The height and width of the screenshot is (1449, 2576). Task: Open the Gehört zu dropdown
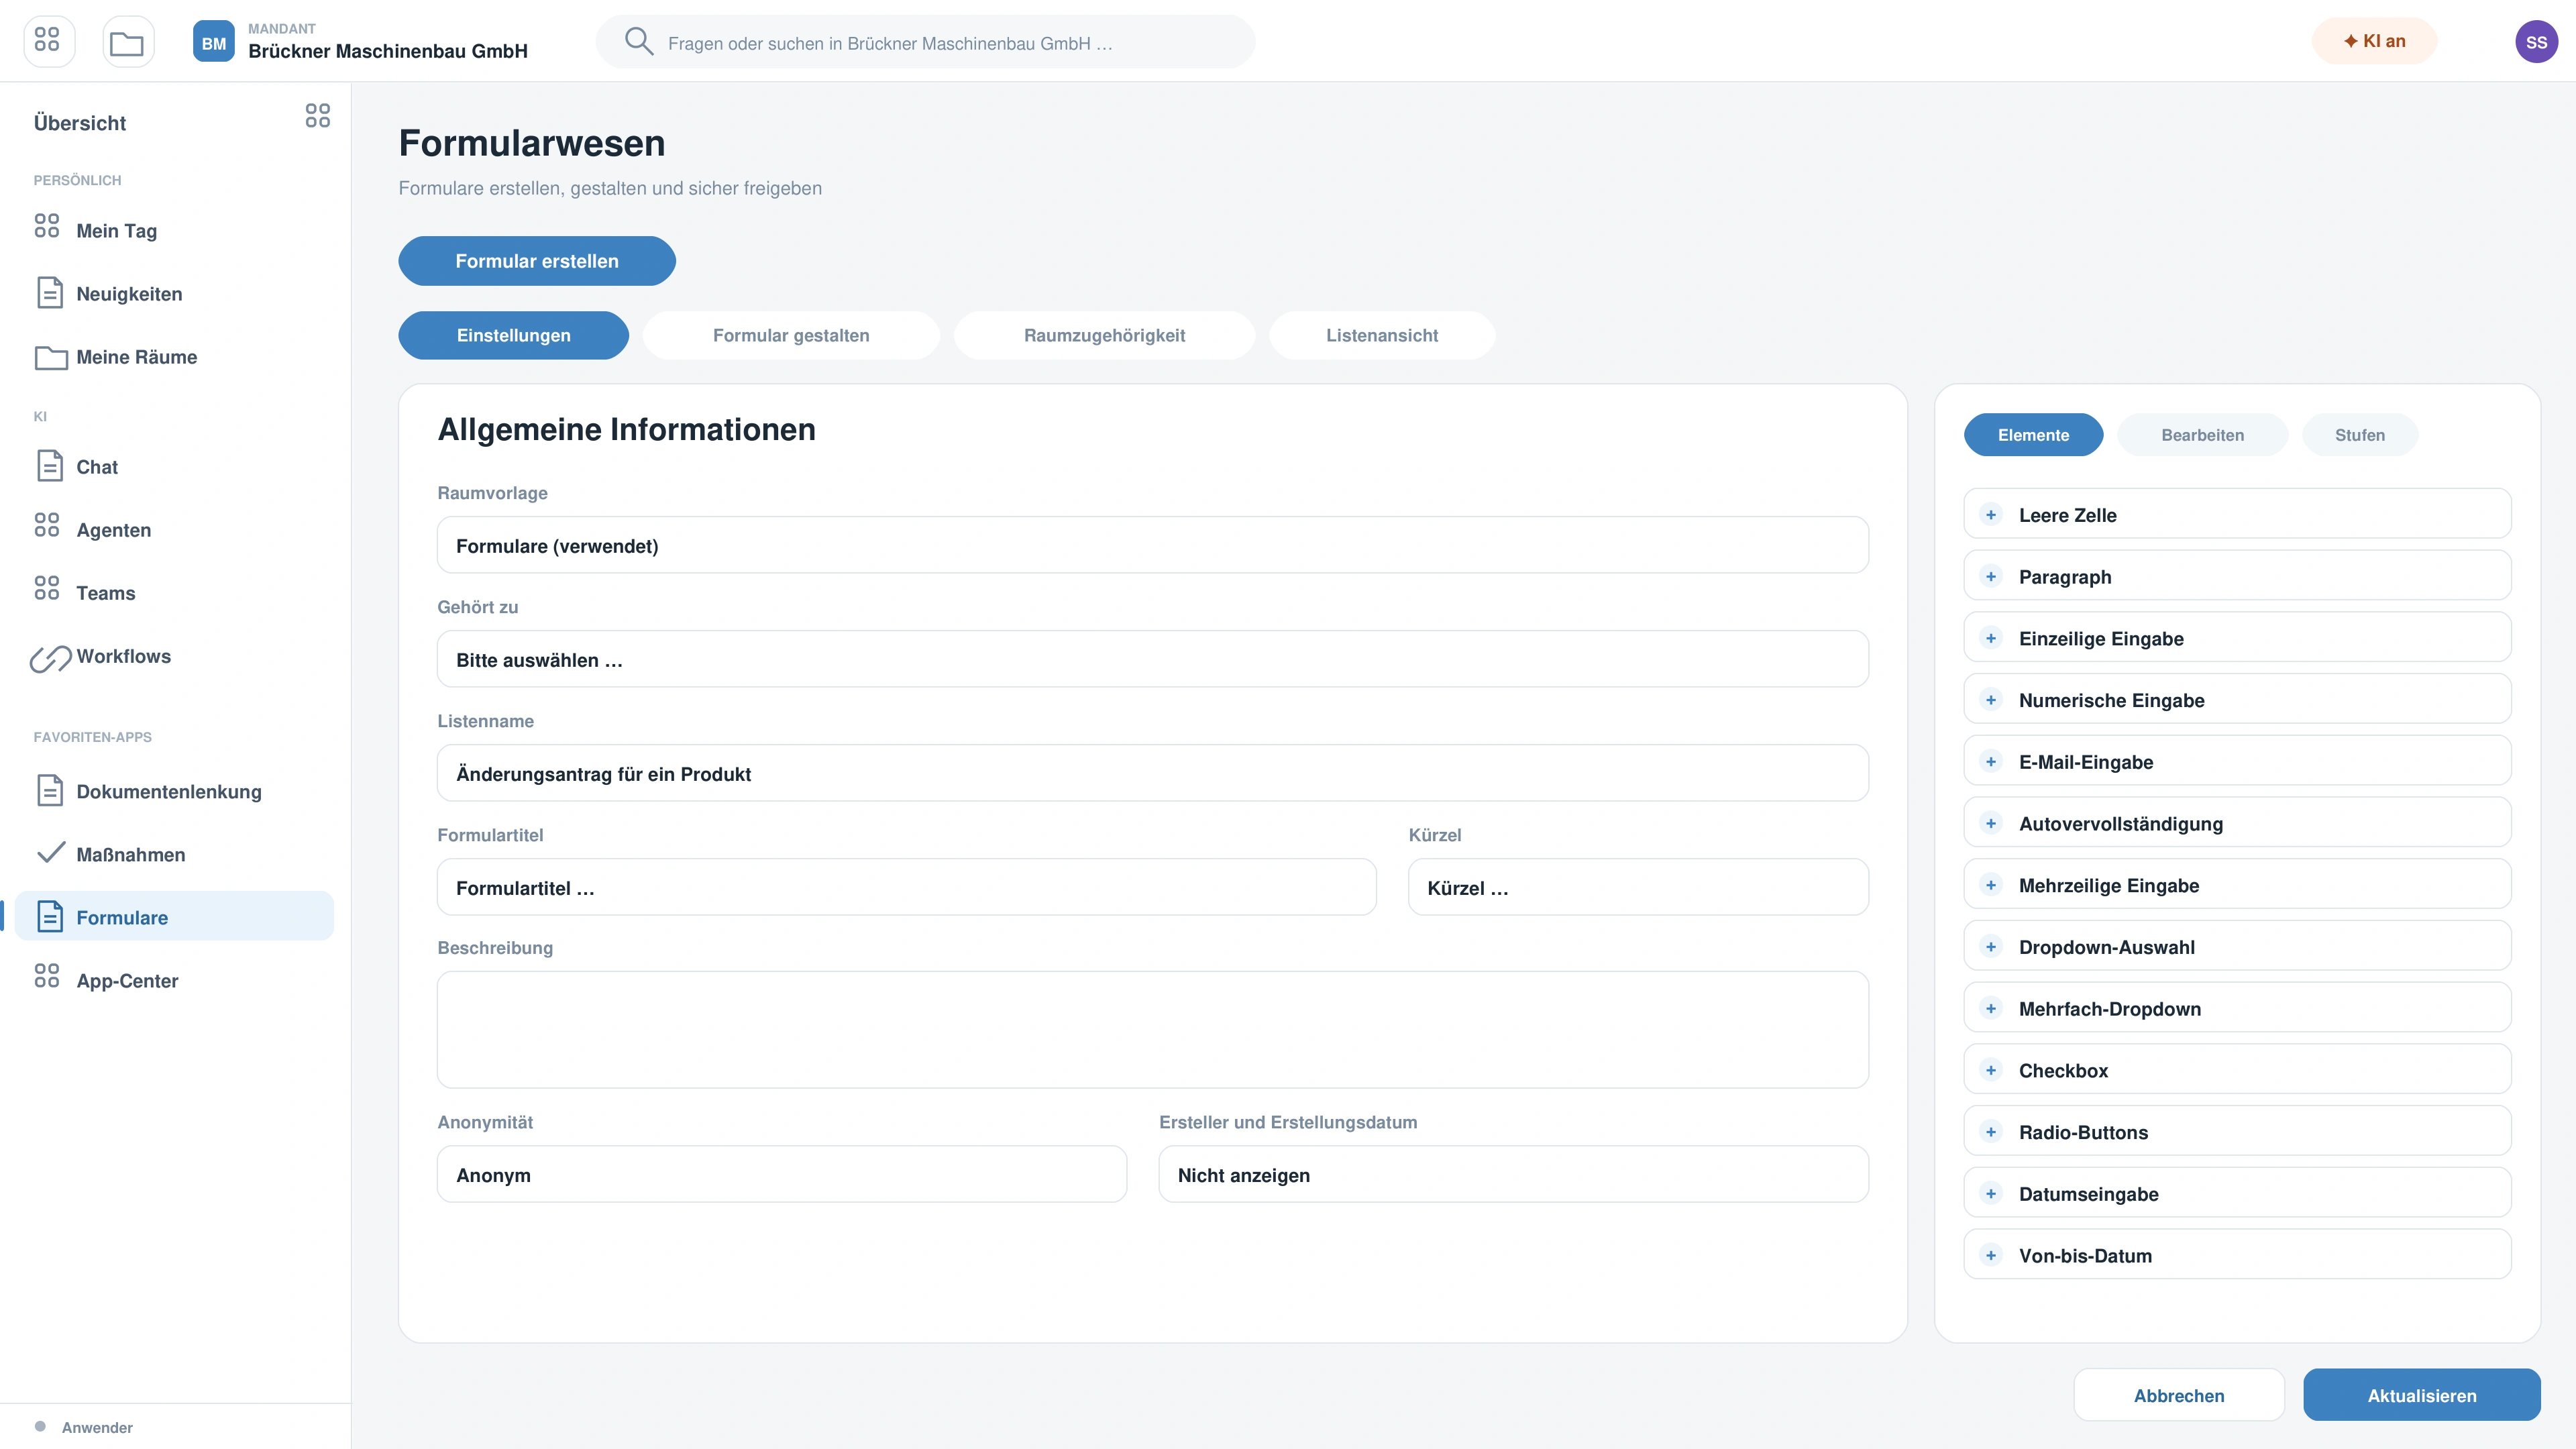coord(1152,659)
